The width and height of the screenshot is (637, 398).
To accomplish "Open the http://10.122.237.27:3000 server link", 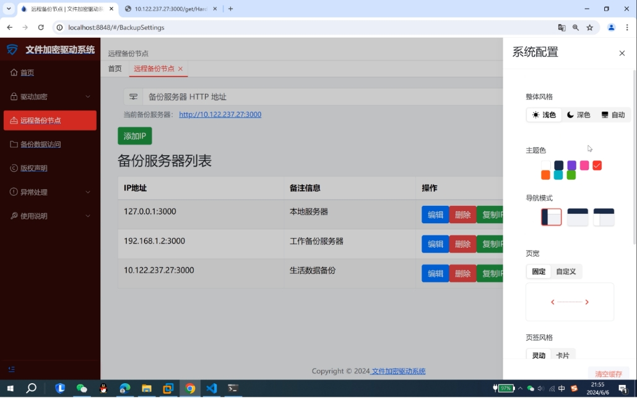I will (220, 114).
